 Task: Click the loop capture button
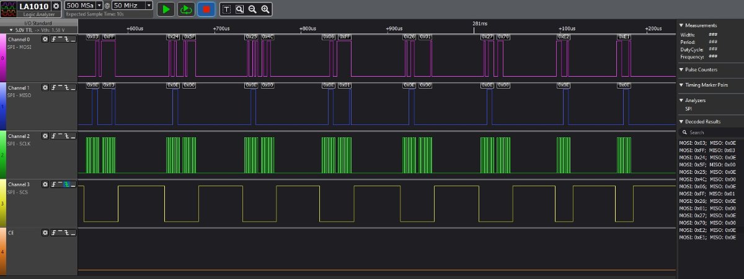pyautogui.click(x=185, y=9)
